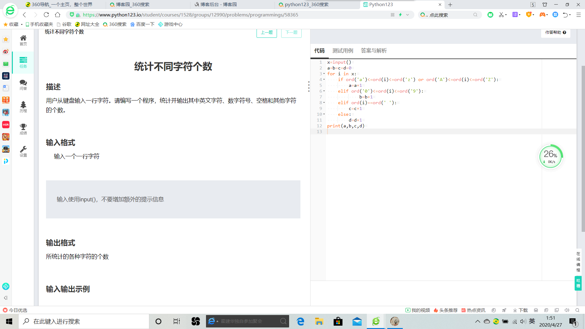Open Microsoft Store from the taskbar
The width and height of the screenshot is (585, 329).
338,321
